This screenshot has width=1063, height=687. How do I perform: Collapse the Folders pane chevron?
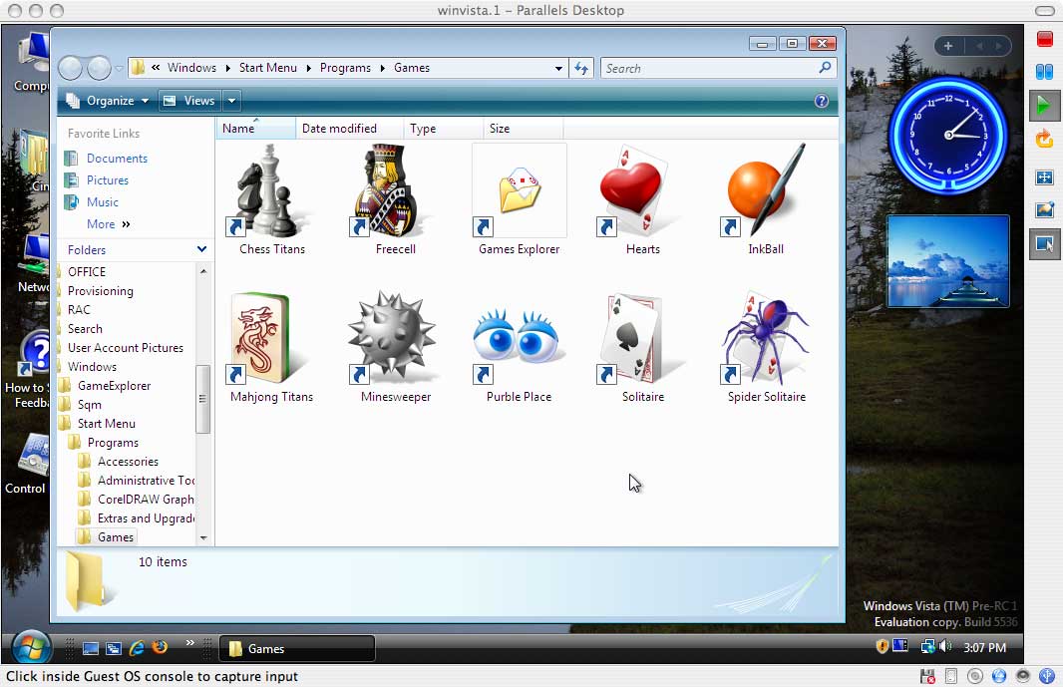coord(201,249)
